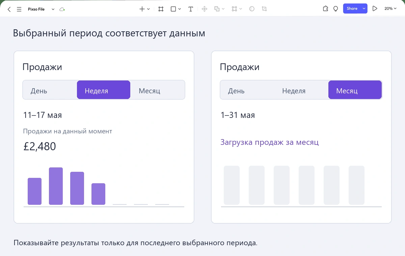Click the 11–17 мая date range

click(x=43, y=115)
